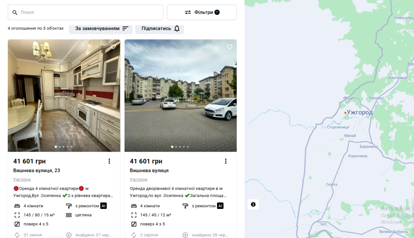Click the description text of kitchen listing
Screen dimensions: 414x238
pos(63,192)
